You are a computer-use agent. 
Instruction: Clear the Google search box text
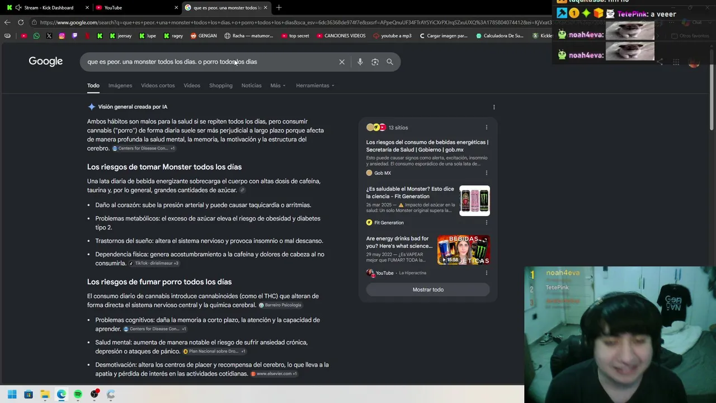coord(342,62)
